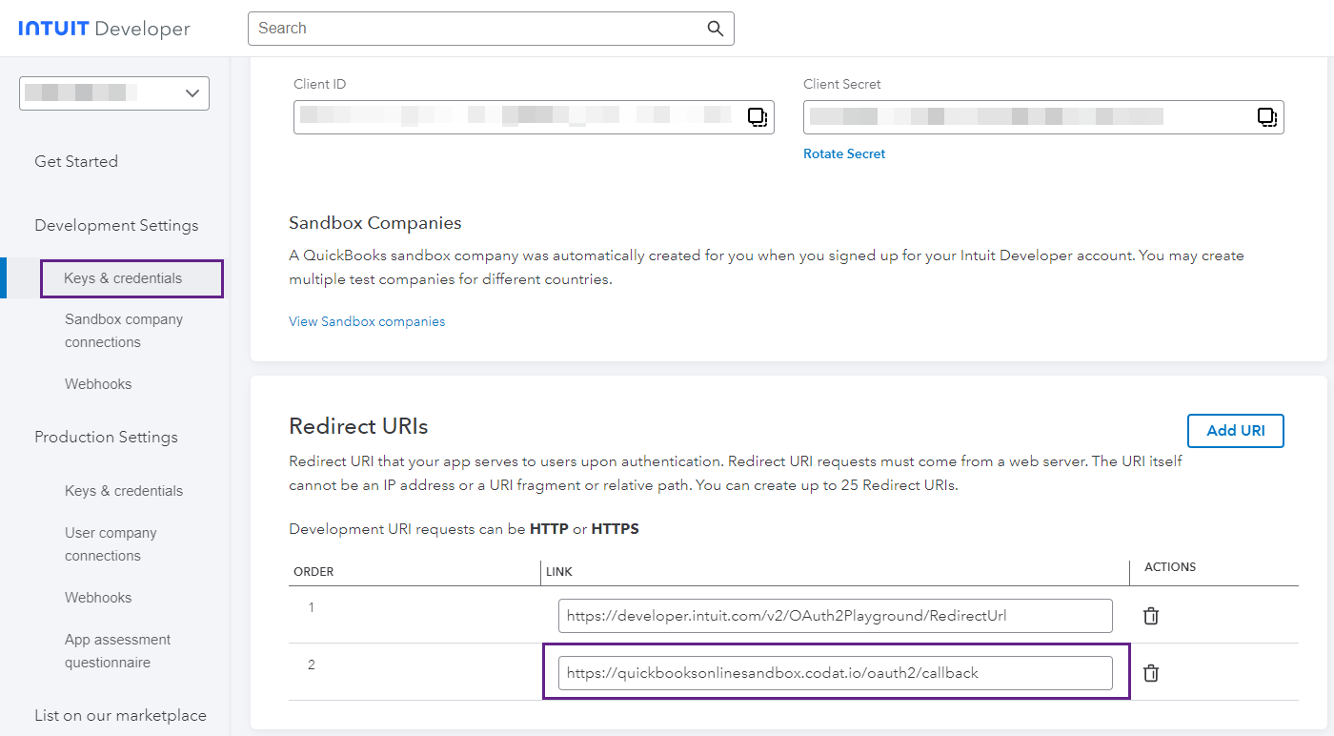1334x736 pixels.
Task: Copy the Client Secret using its copy icon
Action: click(1267, 117)
